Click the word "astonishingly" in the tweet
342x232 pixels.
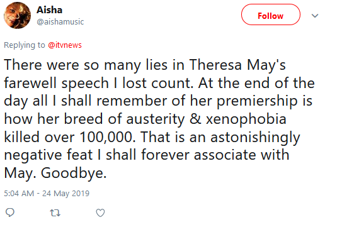[255, 137]
